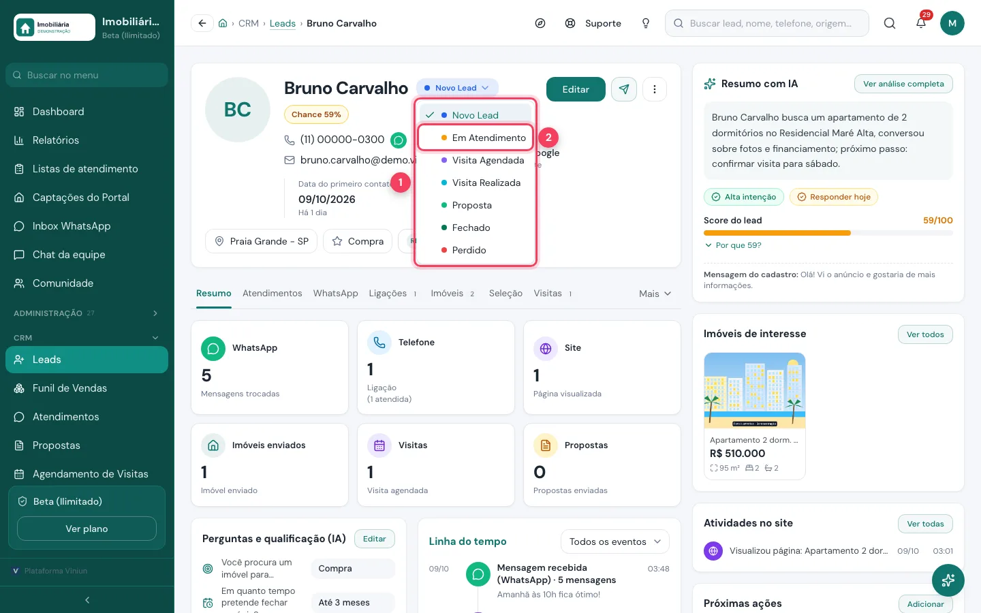Click the search lead input field
Viewport: 981px width, 613px height.
point(767,23)
